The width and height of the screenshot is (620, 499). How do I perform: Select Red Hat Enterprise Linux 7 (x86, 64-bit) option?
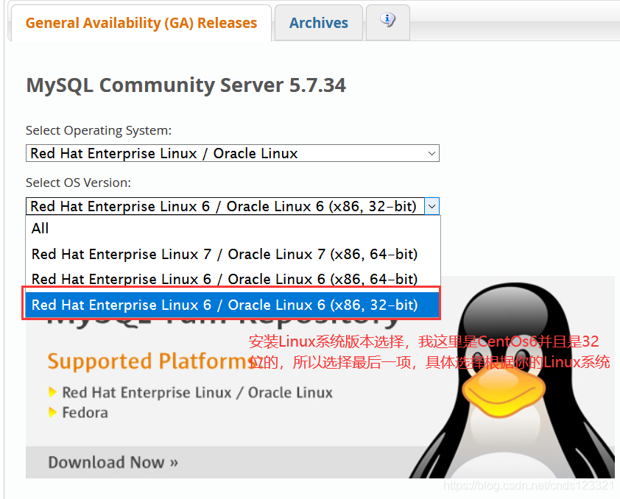click(x=233, y=254)
